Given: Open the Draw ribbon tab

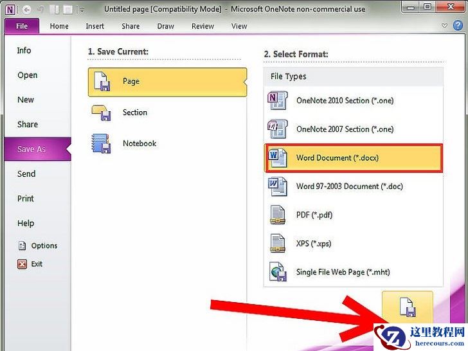Looking at the screenshot, I should [x=166, y=26].
